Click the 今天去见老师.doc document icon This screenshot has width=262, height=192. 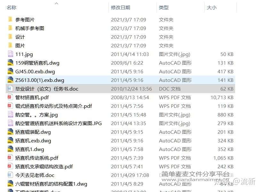10,175
